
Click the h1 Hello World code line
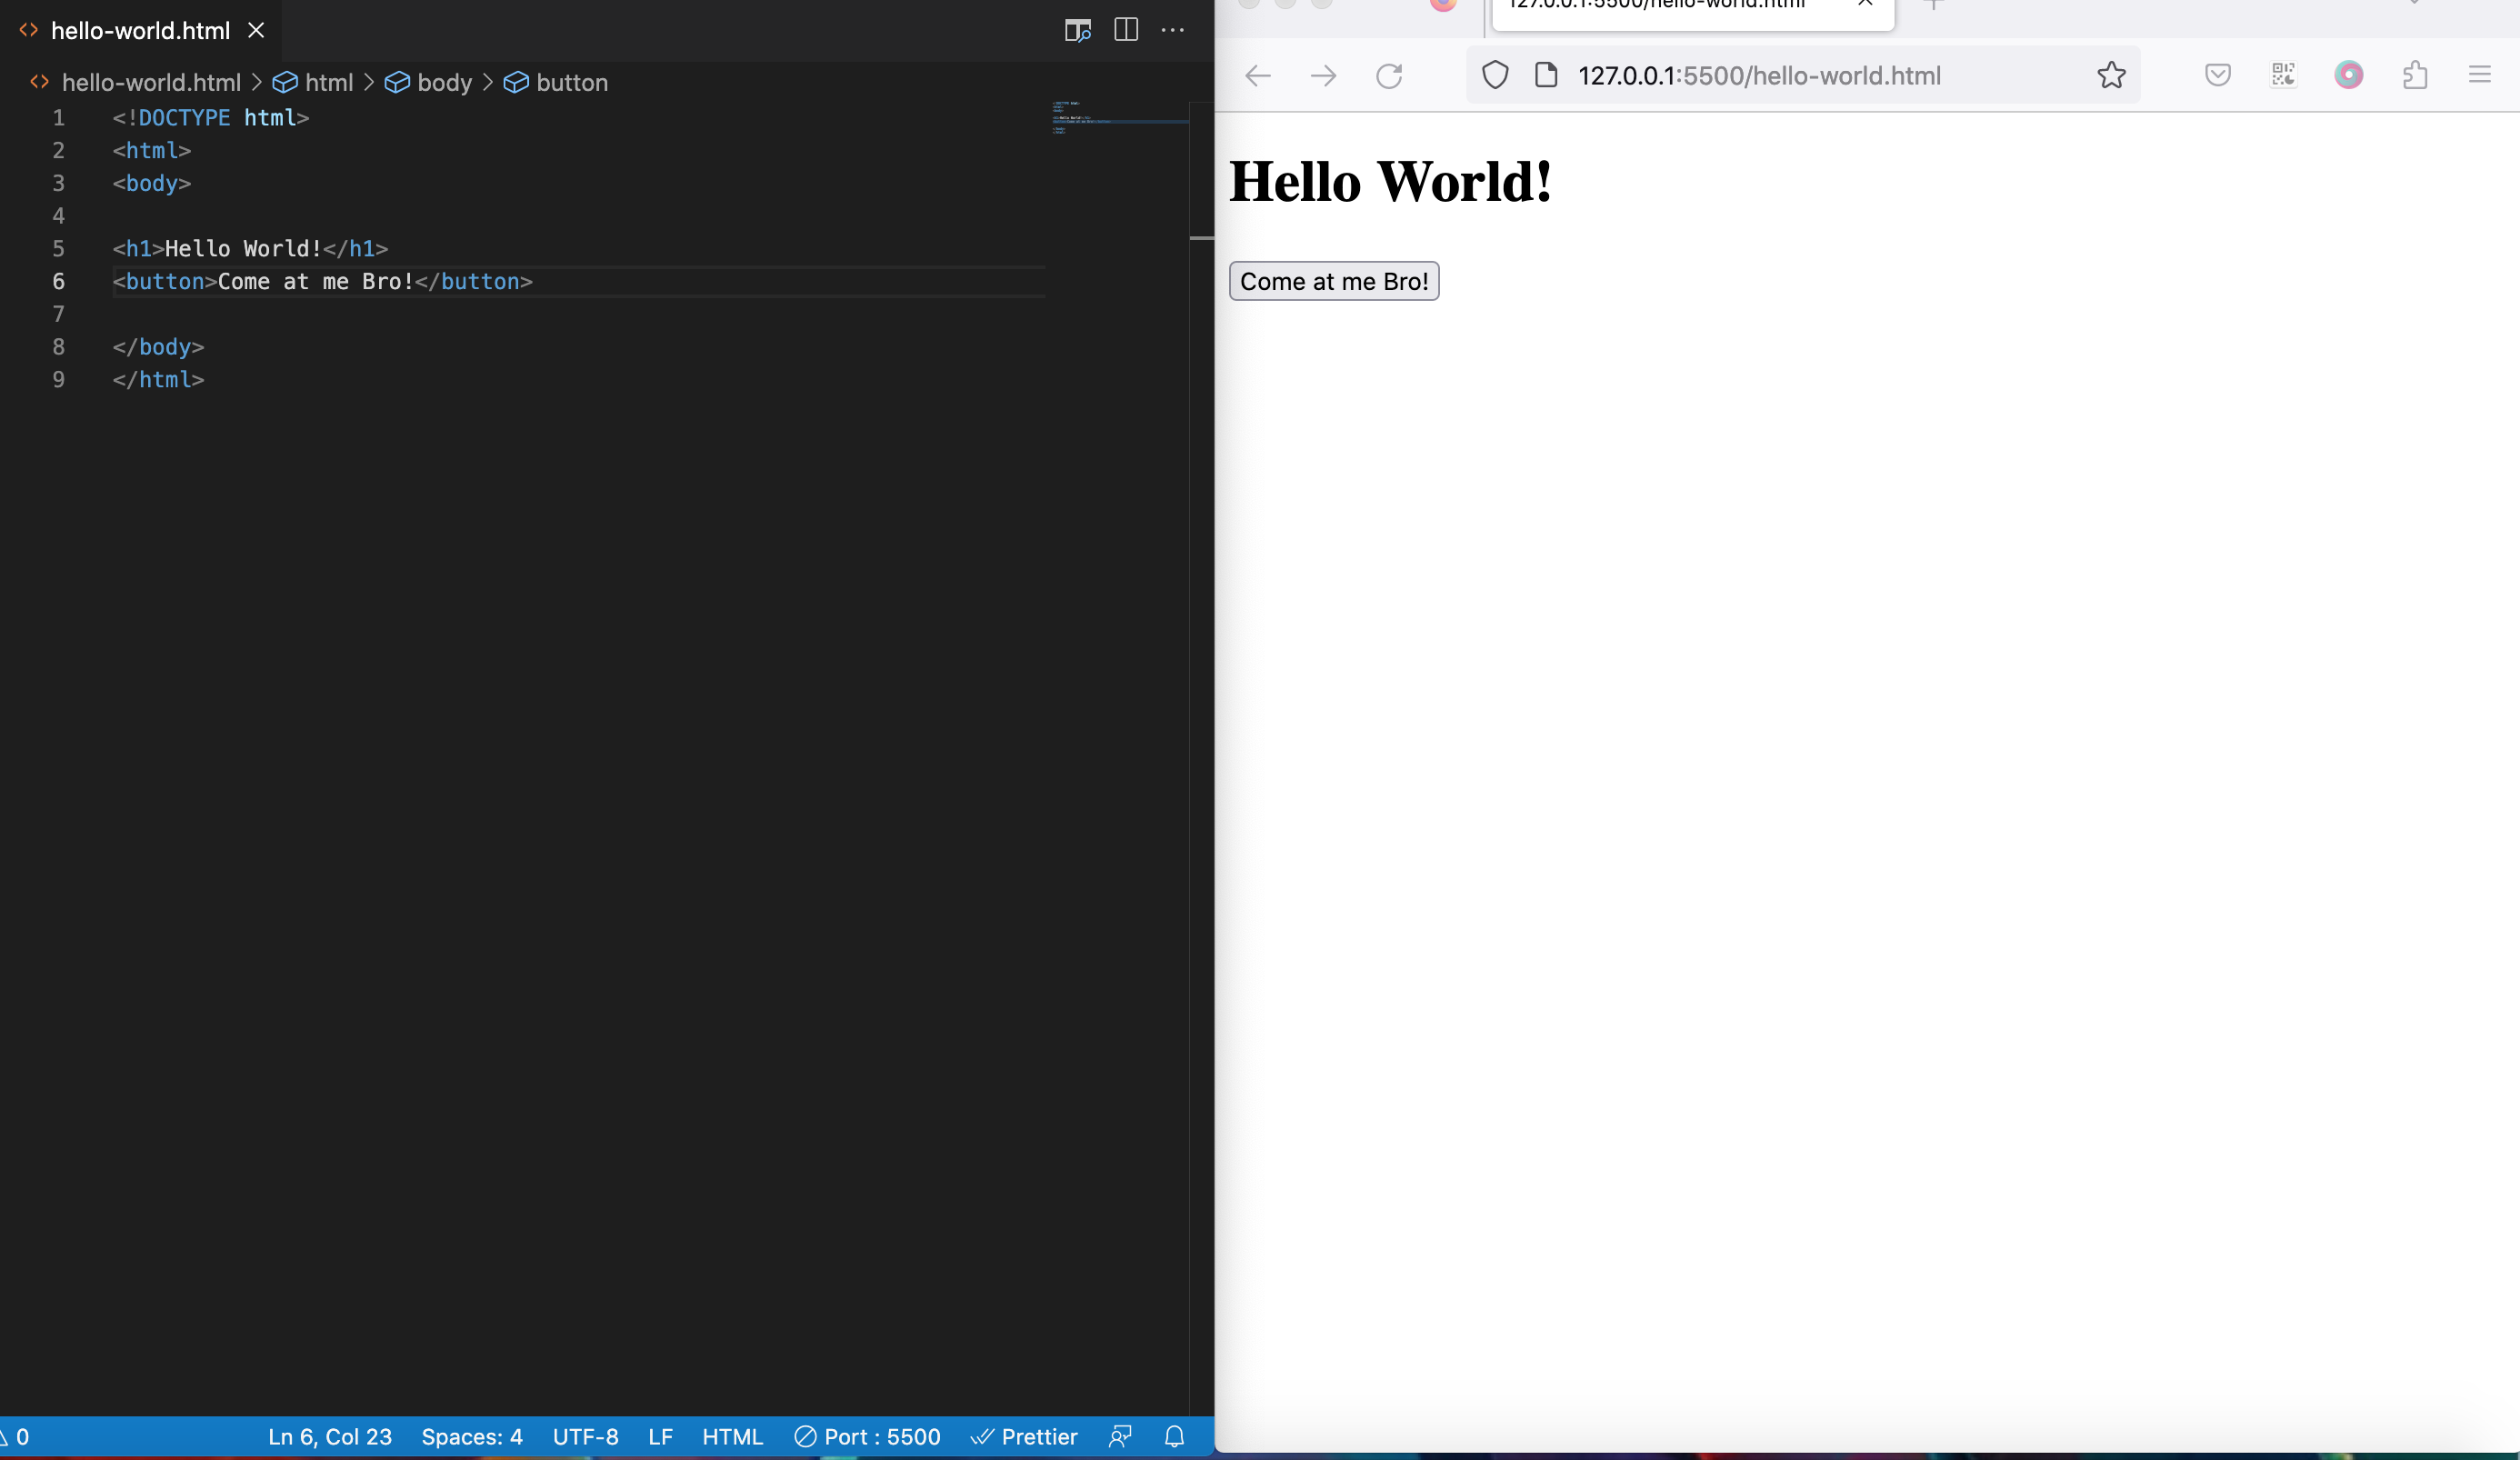(x=250, y=248)
